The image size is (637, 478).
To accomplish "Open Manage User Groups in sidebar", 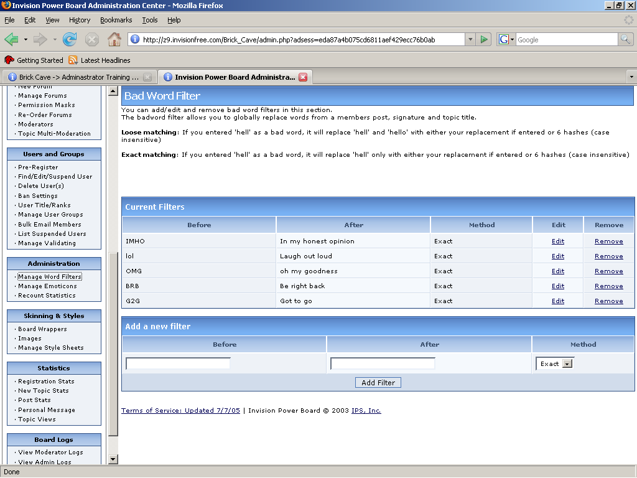I will (x=50, y=215).
